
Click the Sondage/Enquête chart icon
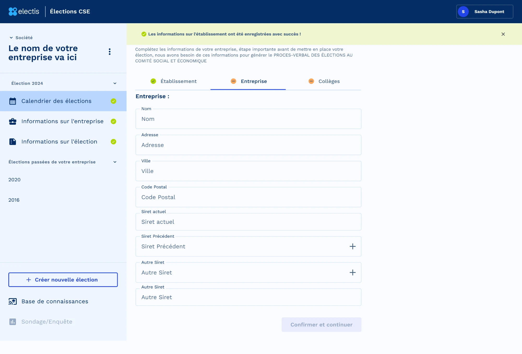(x=13, y=322)
